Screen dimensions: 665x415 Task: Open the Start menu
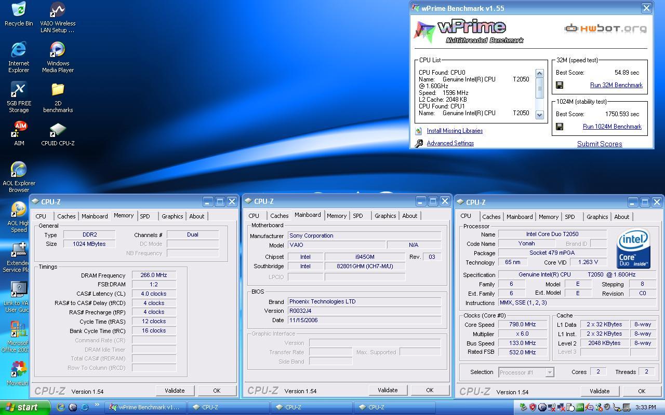click(25, 407)
